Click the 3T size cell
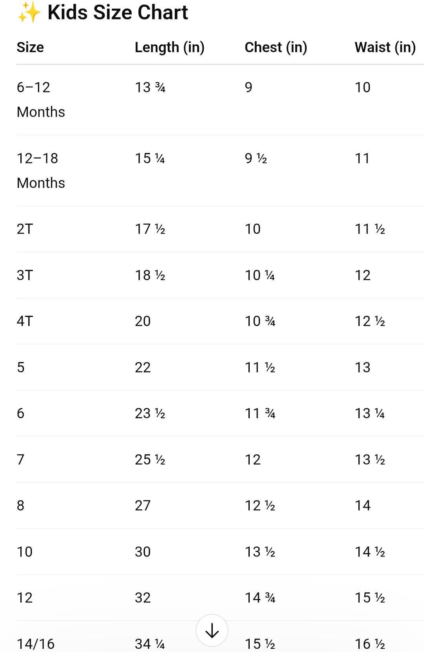424x652 pixels. [25, 275]
